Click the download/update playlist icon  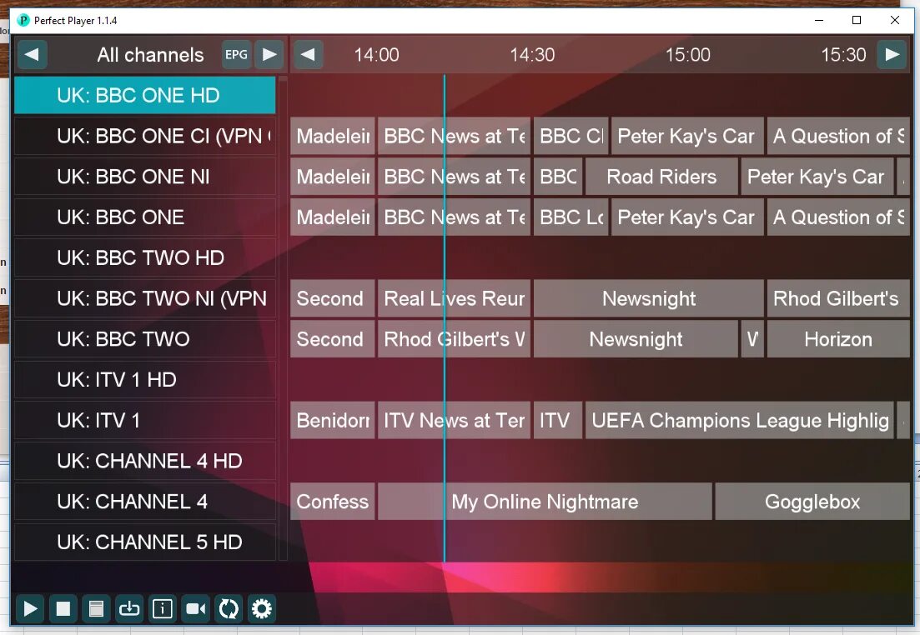point(129,608)
